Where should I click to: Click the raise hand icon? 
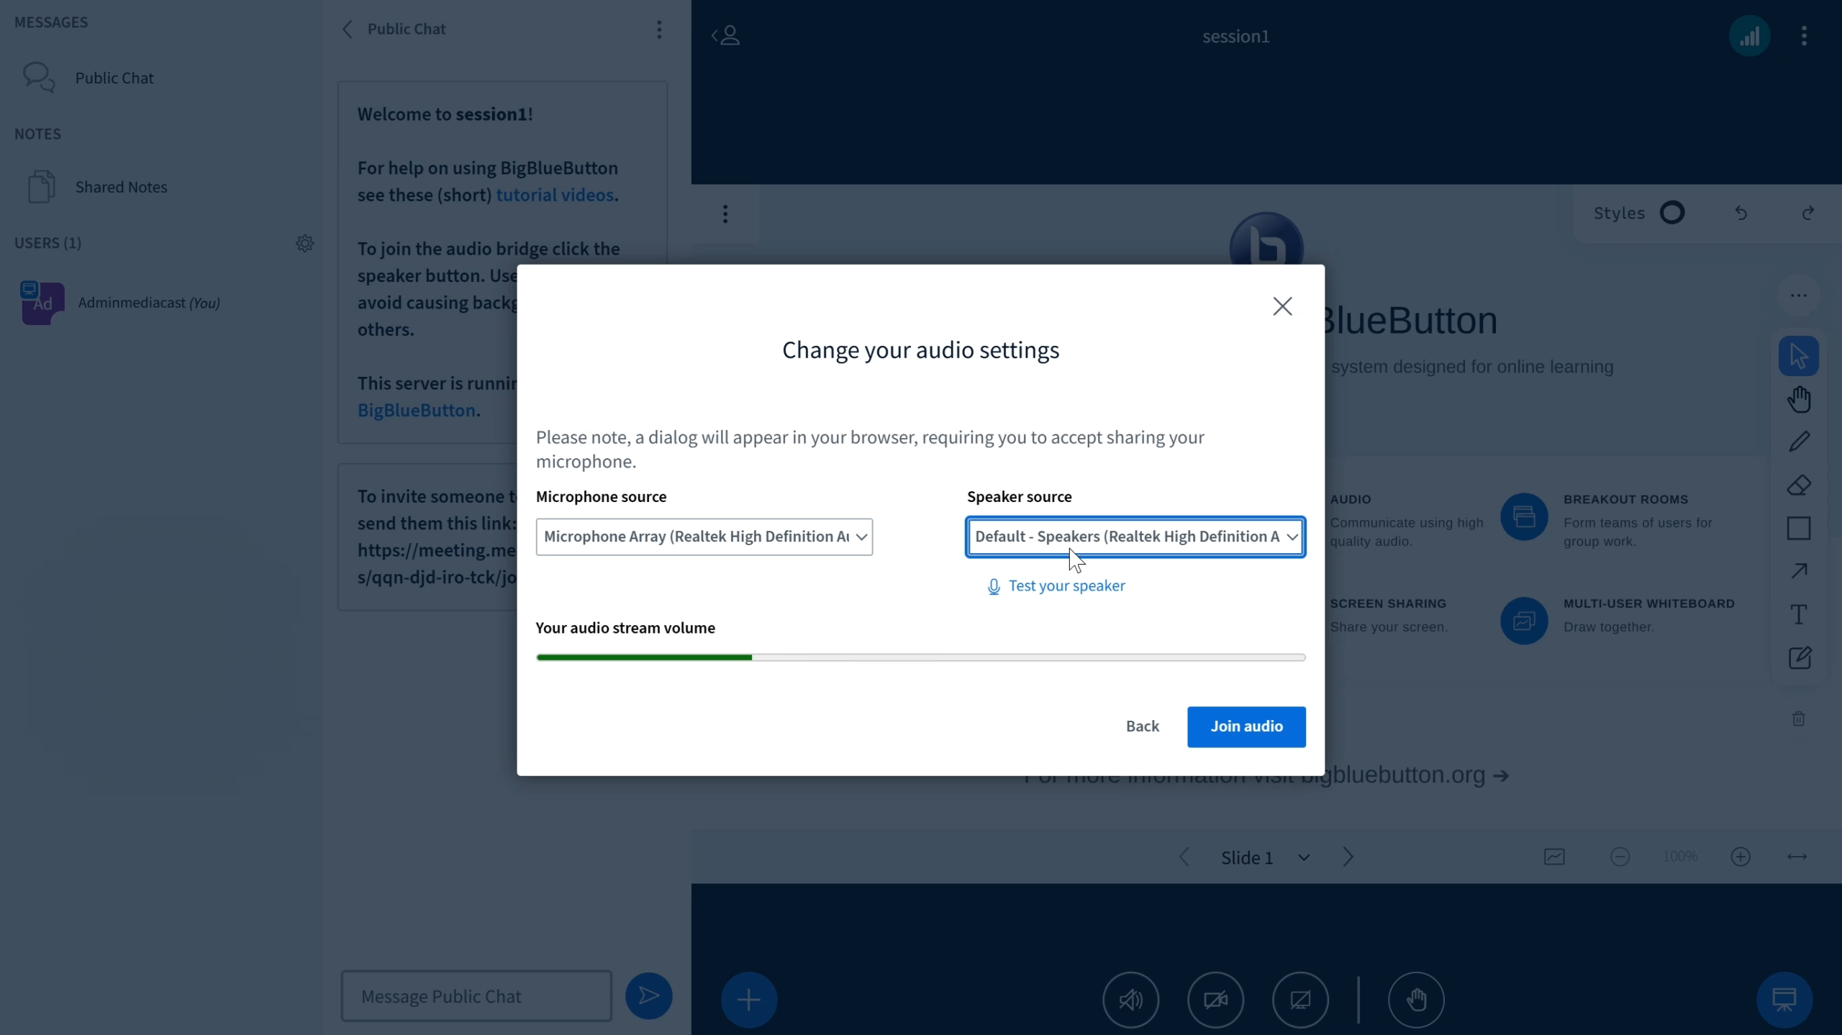point(1415,999)
